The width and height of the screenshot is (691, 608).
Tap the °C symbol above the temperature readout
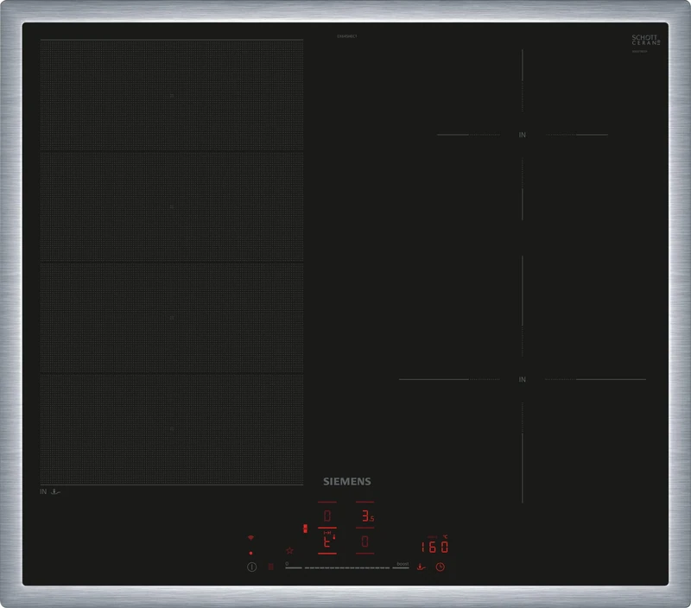[x=445, y=537]
